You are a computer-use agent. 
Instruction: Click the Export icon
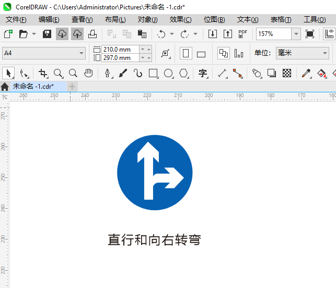[228, 34]
